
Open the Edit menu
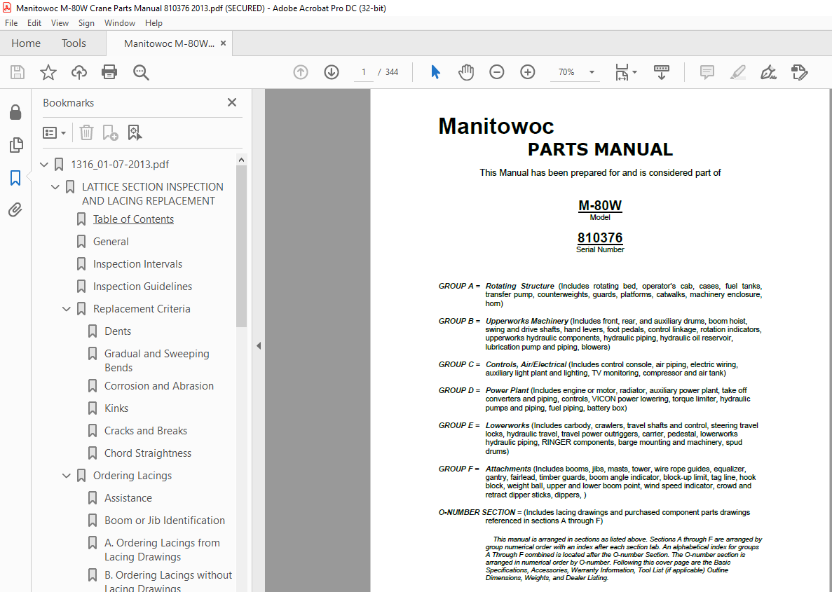coord(34,23)
